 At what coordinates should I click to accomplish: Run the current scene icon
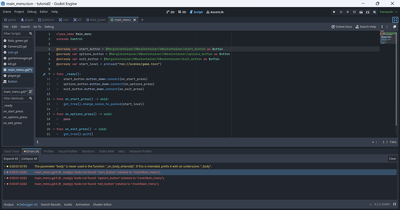click(x=361, y=12)
